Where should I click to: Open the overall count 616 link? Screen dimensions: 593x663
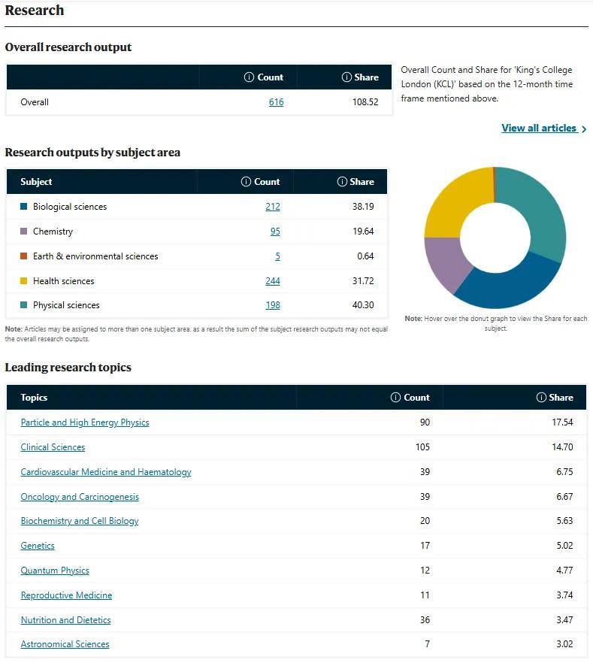click(x=276, y=102)
